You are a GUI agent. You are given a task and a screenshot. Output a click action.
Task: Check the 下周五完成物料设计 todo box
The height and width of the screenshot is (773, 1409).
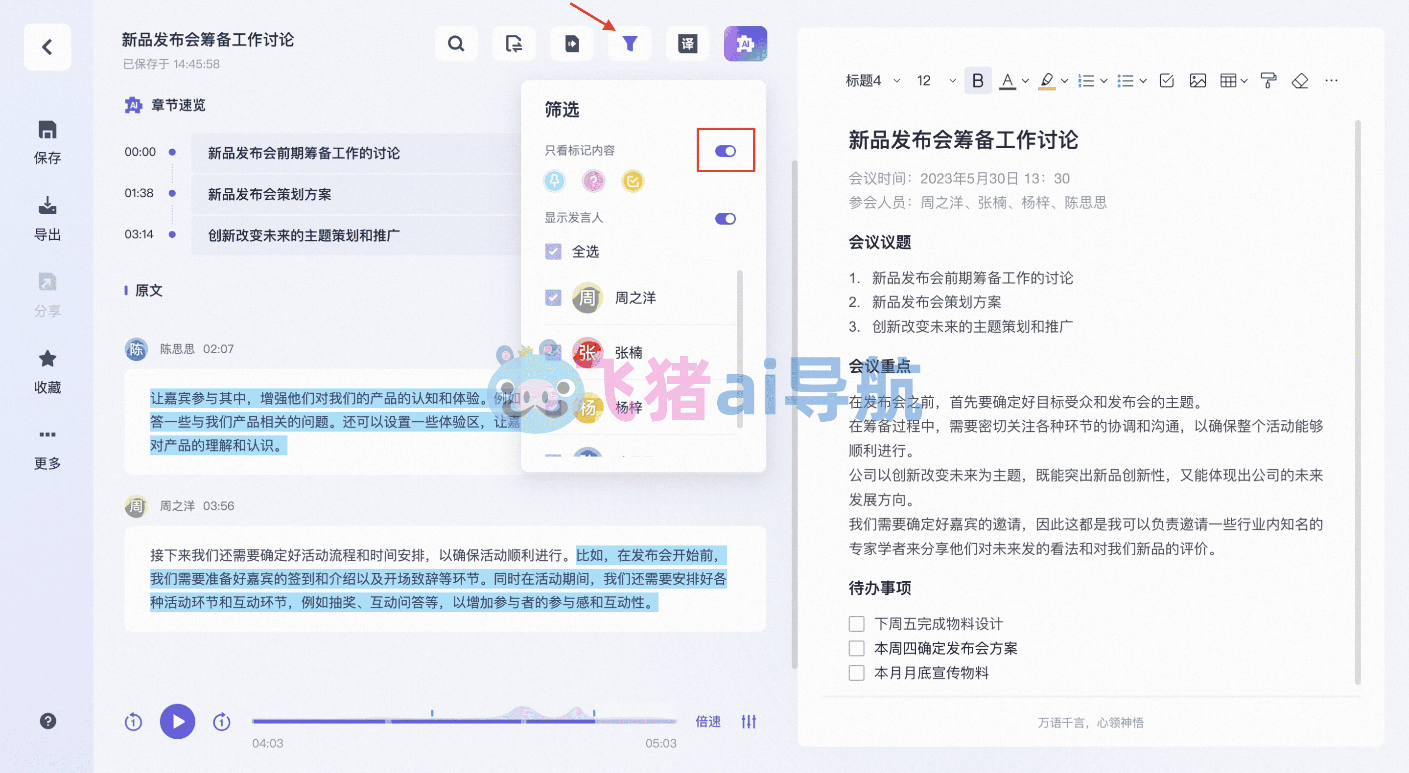pos(857,624)
